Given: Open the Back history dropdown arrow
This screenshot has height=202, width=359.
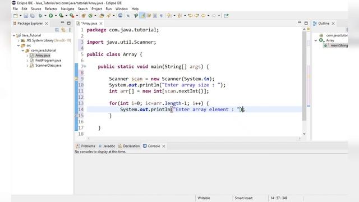Looking at the screenshot, I should coord(208,16).
